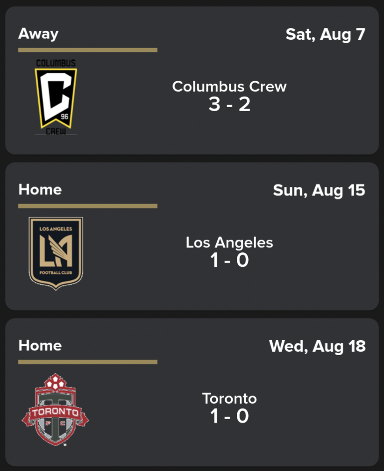This screenshot has height=471, width=384.
Task: Click gold divider bar under Away label
Action: 88,50
